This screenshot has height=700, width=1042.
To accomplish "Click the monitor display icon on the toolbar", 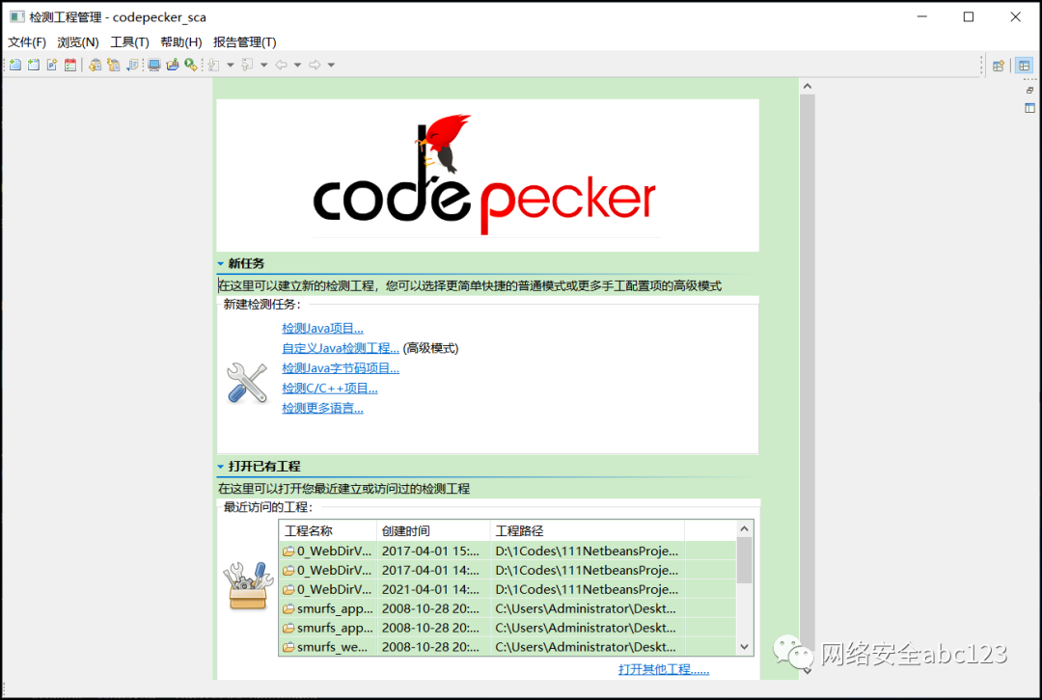I will 154,64.
